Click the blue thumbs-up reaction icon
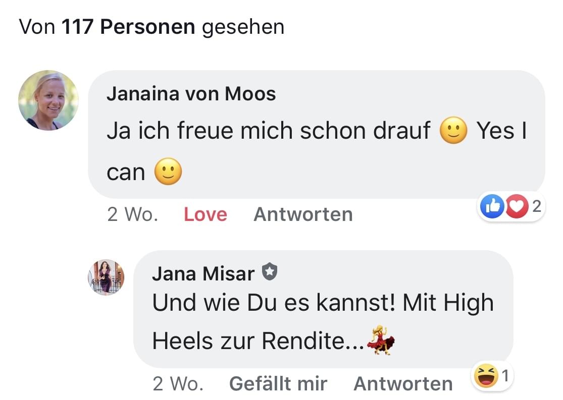This screenshot has height=400, width=563. point(492,207)
